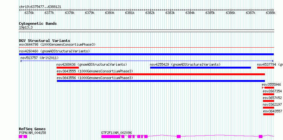The image size is (283, 140).
Task: Click the GTF2F1 exon near 6383k
Action: coord(179,137)
